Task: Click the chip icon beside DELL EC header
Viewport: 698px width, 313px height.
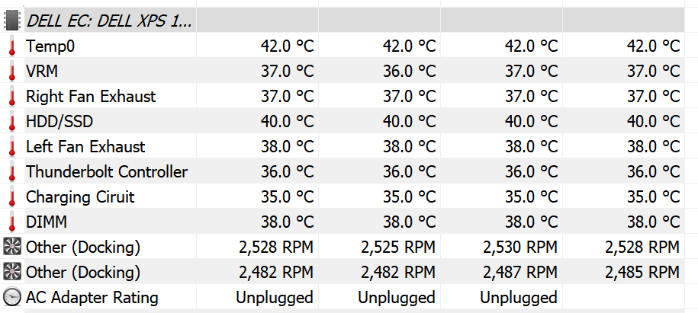Action: click(12, 21)
